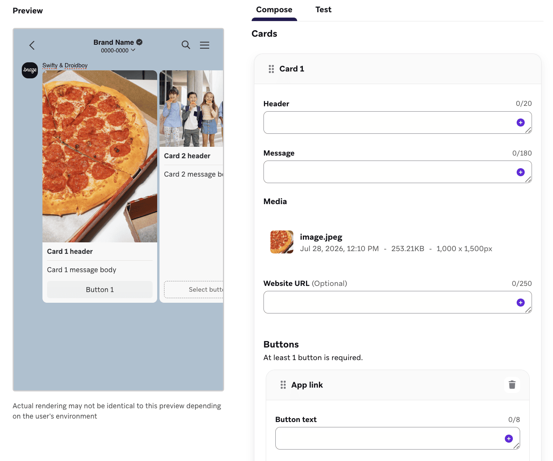This screenshot has width=553, height=461.
Task: Click the Card 1 header text in preview
Action: tap(70, 252)
